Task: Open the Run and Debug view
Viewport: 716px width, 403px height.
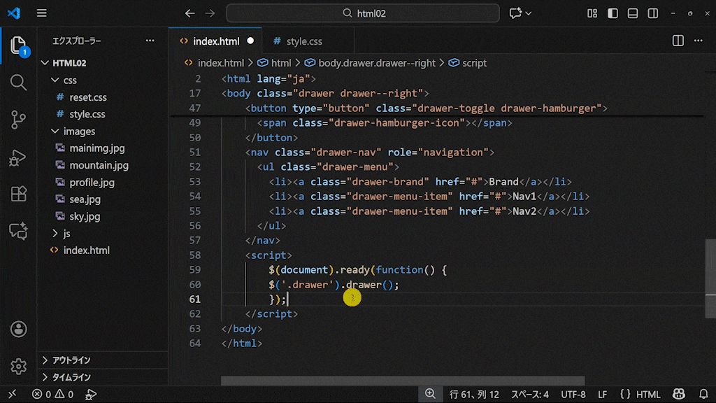Action: pos(18,157)
